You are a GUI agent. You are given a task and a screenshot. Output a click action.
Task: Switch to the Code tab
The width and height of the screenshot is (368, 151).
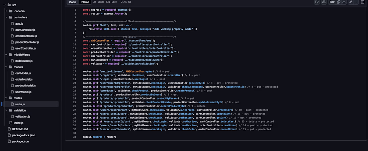pos(73,2)
